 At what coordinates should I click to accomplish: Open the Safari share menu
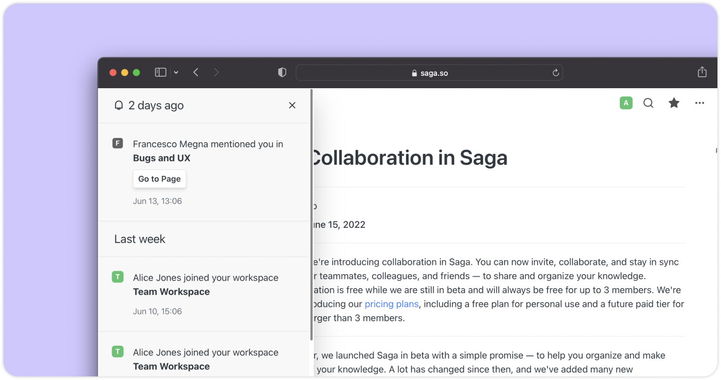tap(702, 72)
